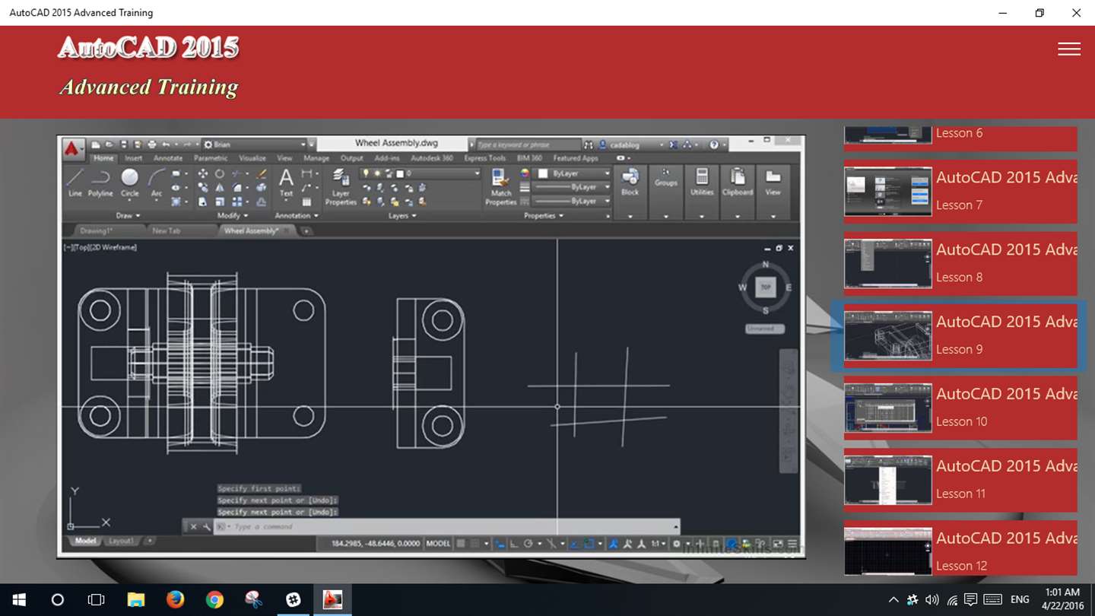This screenshot has width=1095, height=616.
Task: Select the Mirror tool in Modify panel
Action: [219, 188]
